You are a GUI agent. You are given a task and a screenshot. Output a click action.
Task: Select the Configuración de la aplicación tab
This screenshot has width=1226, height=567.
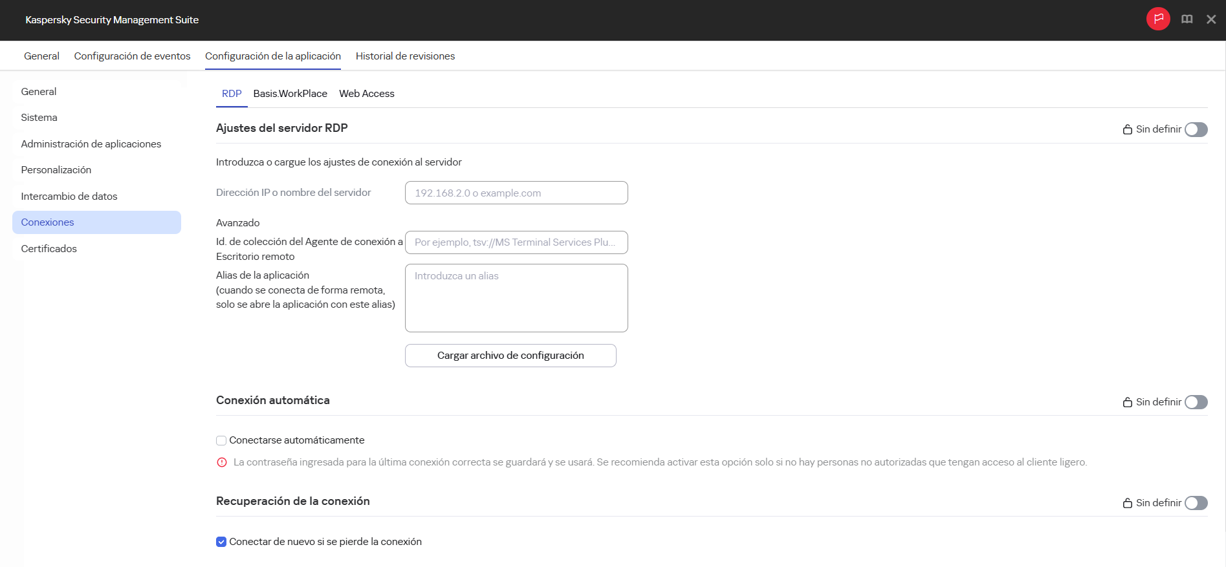(x=273, y=56)
